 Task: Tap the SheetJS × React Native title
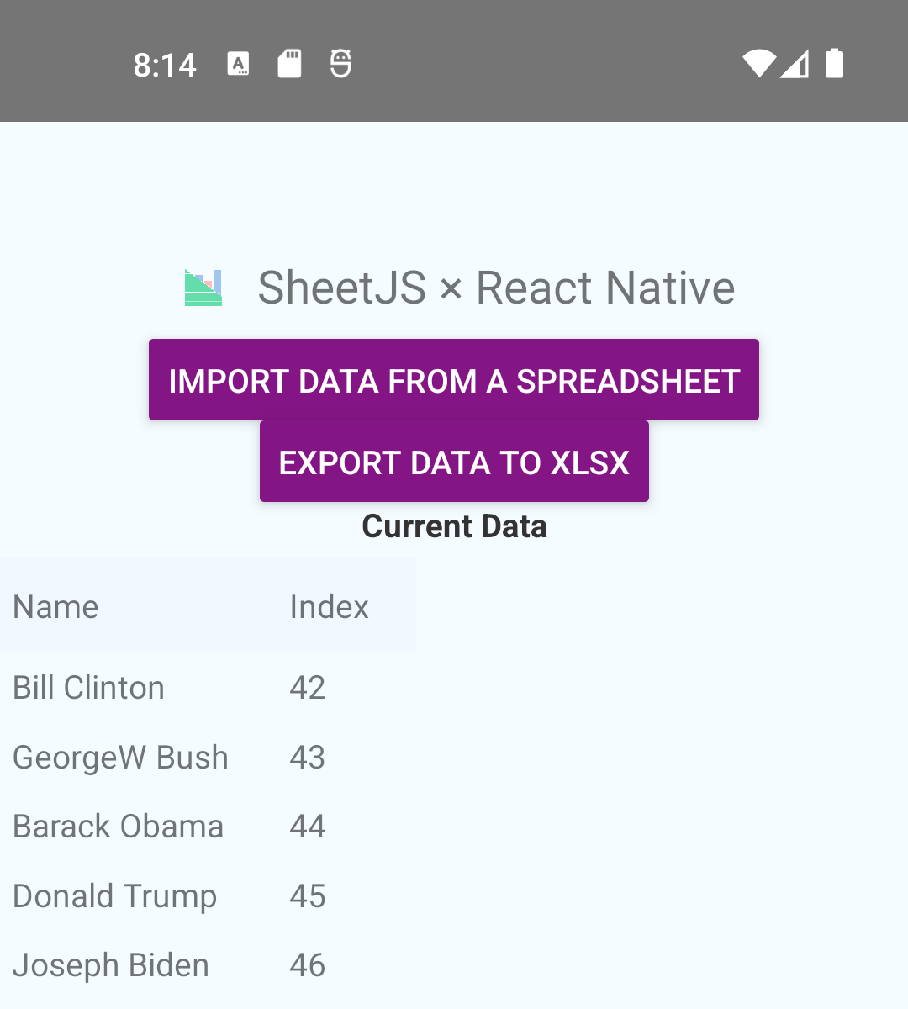496,288
